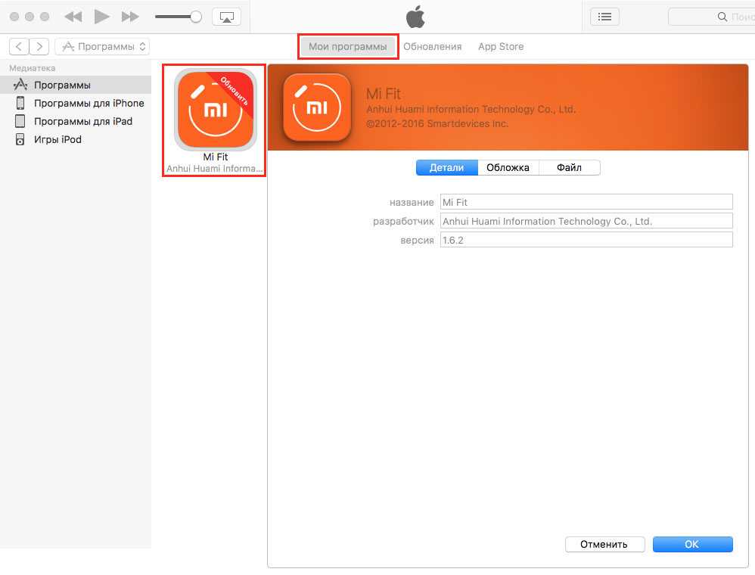Viewport: 755px width, 575px height.
Task: Switch to Обновления tab
Action: tap(433, 47)
